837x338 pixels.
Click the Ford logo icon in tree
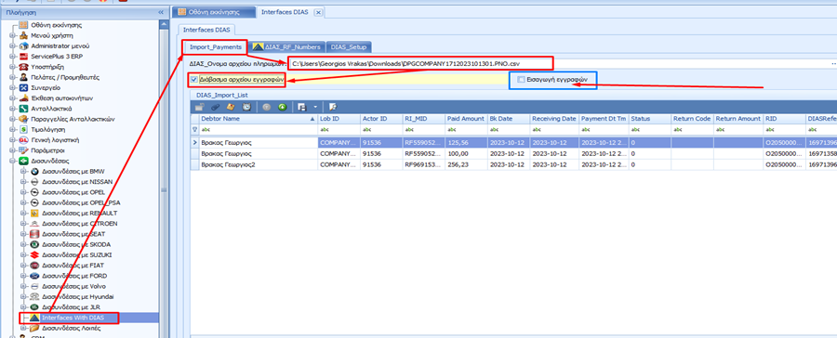pos(34,276)
